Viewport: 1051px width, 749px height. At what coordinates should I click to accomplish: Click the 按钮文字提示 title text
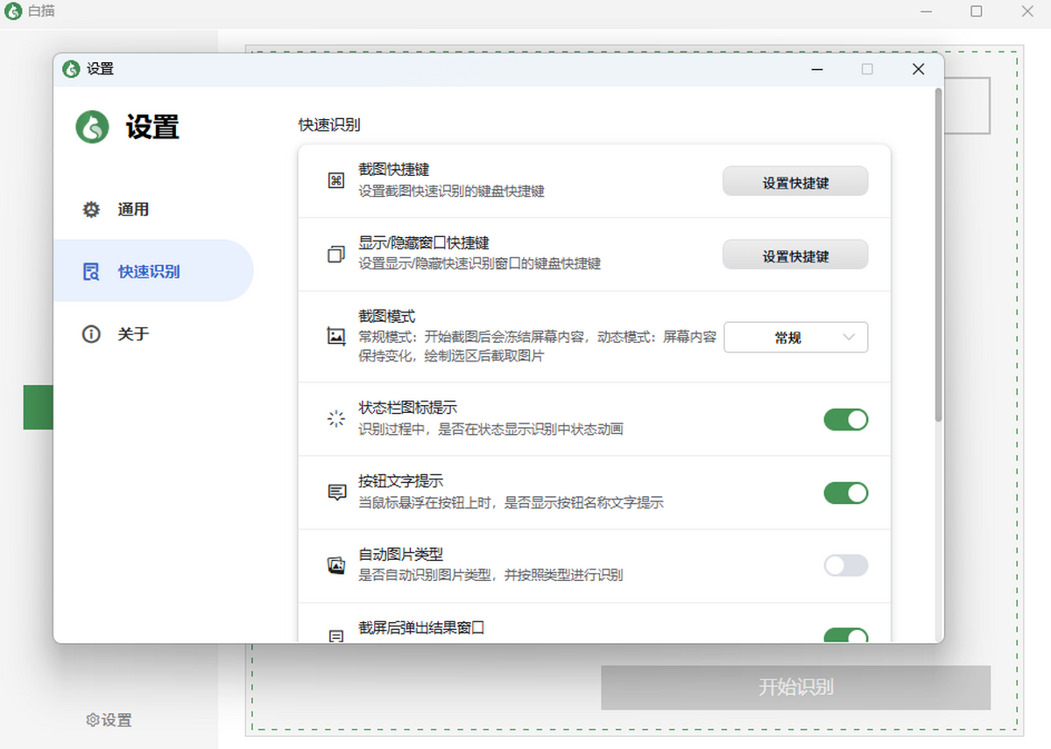click(x=401, y=481)
